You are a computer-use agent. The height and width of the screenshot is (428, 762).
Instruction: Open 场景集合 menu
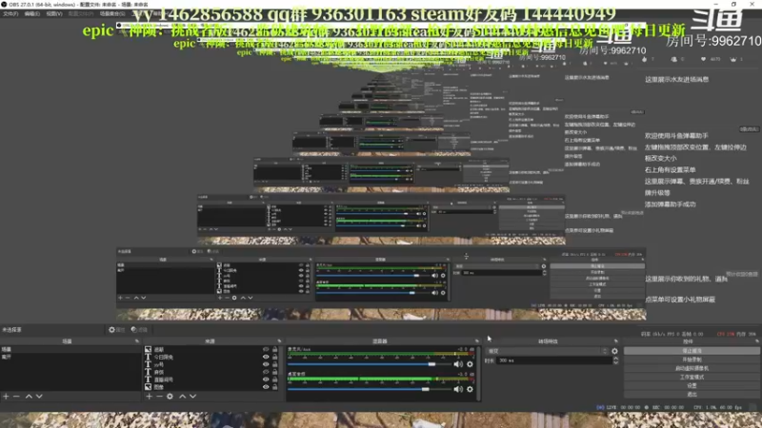112,13
